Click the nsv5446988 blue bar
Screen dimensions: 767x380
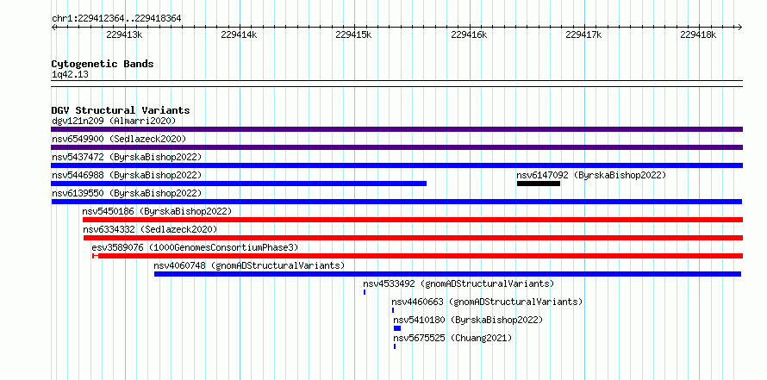pyautogui.click(x=239, y=184)
